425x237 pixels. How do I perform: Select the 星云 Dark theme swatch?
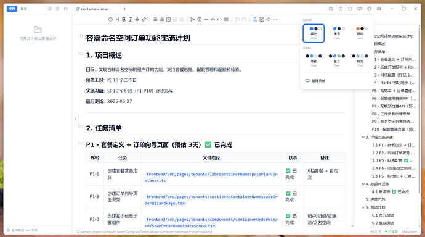point(337,60)
